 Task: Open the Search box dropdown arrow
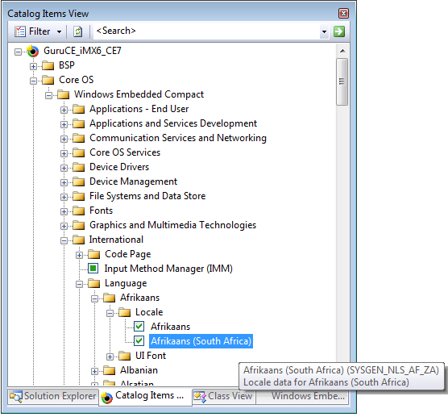(324, 31)
